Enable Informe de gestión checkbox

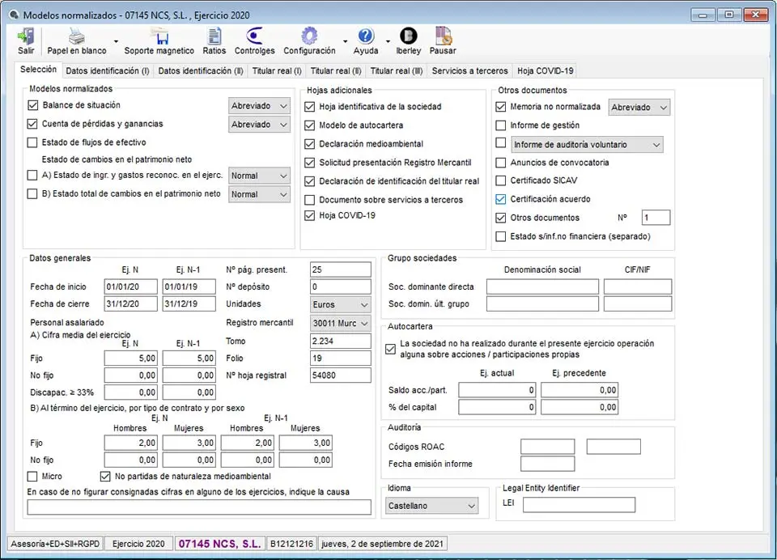[501, 125]
